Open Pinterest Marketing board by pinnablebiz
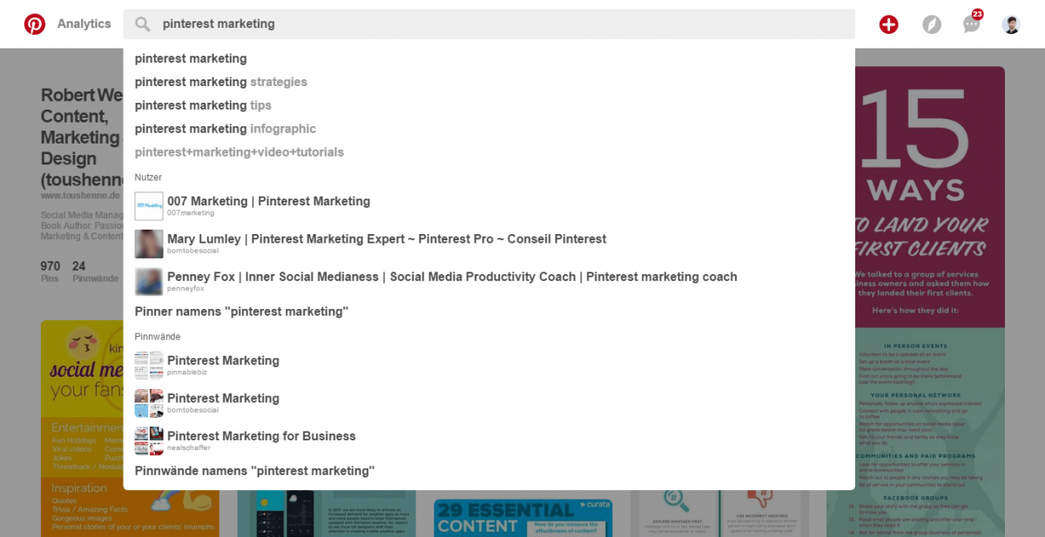The height and width of the screenshot is (537, 1045). point(223,361)
